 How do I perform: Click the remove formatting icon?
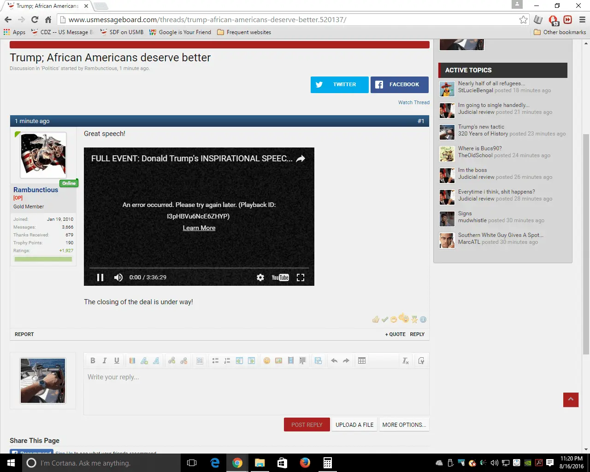405,360
